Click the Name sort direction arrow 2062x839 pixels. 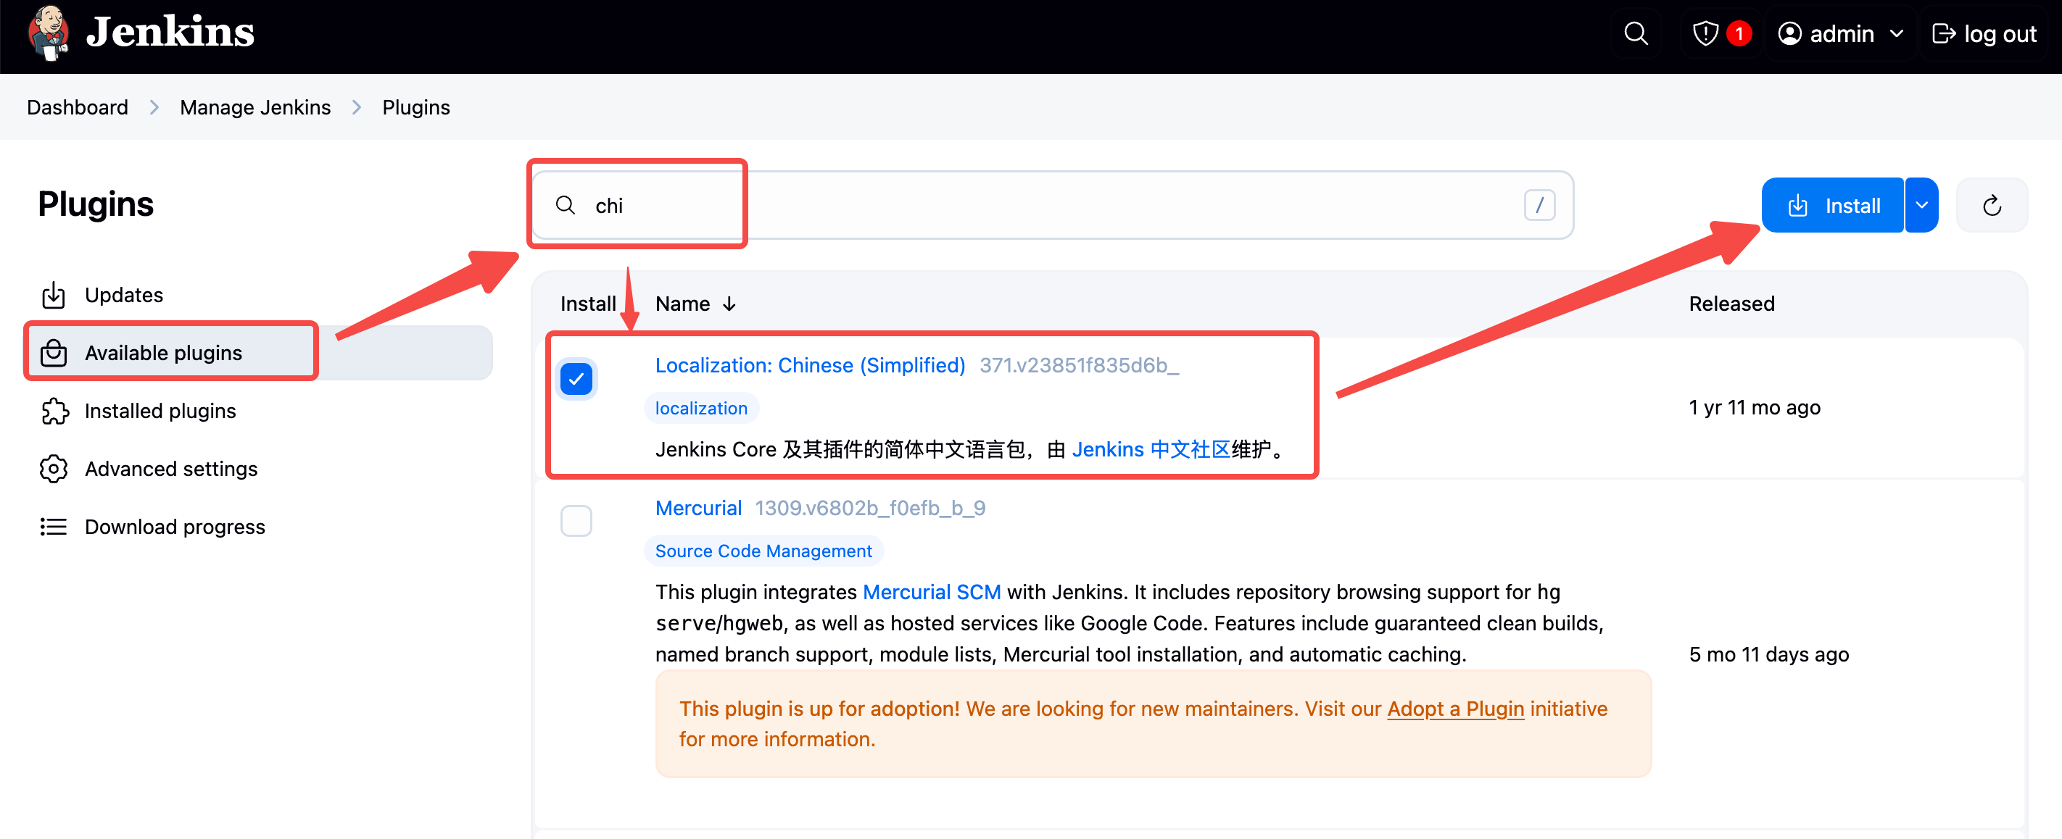tap(729, 304)
